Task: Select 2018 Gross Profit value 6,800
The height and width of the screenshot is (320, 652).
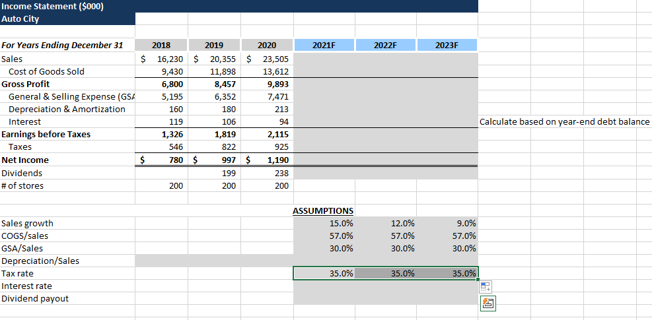Action: 161,84
